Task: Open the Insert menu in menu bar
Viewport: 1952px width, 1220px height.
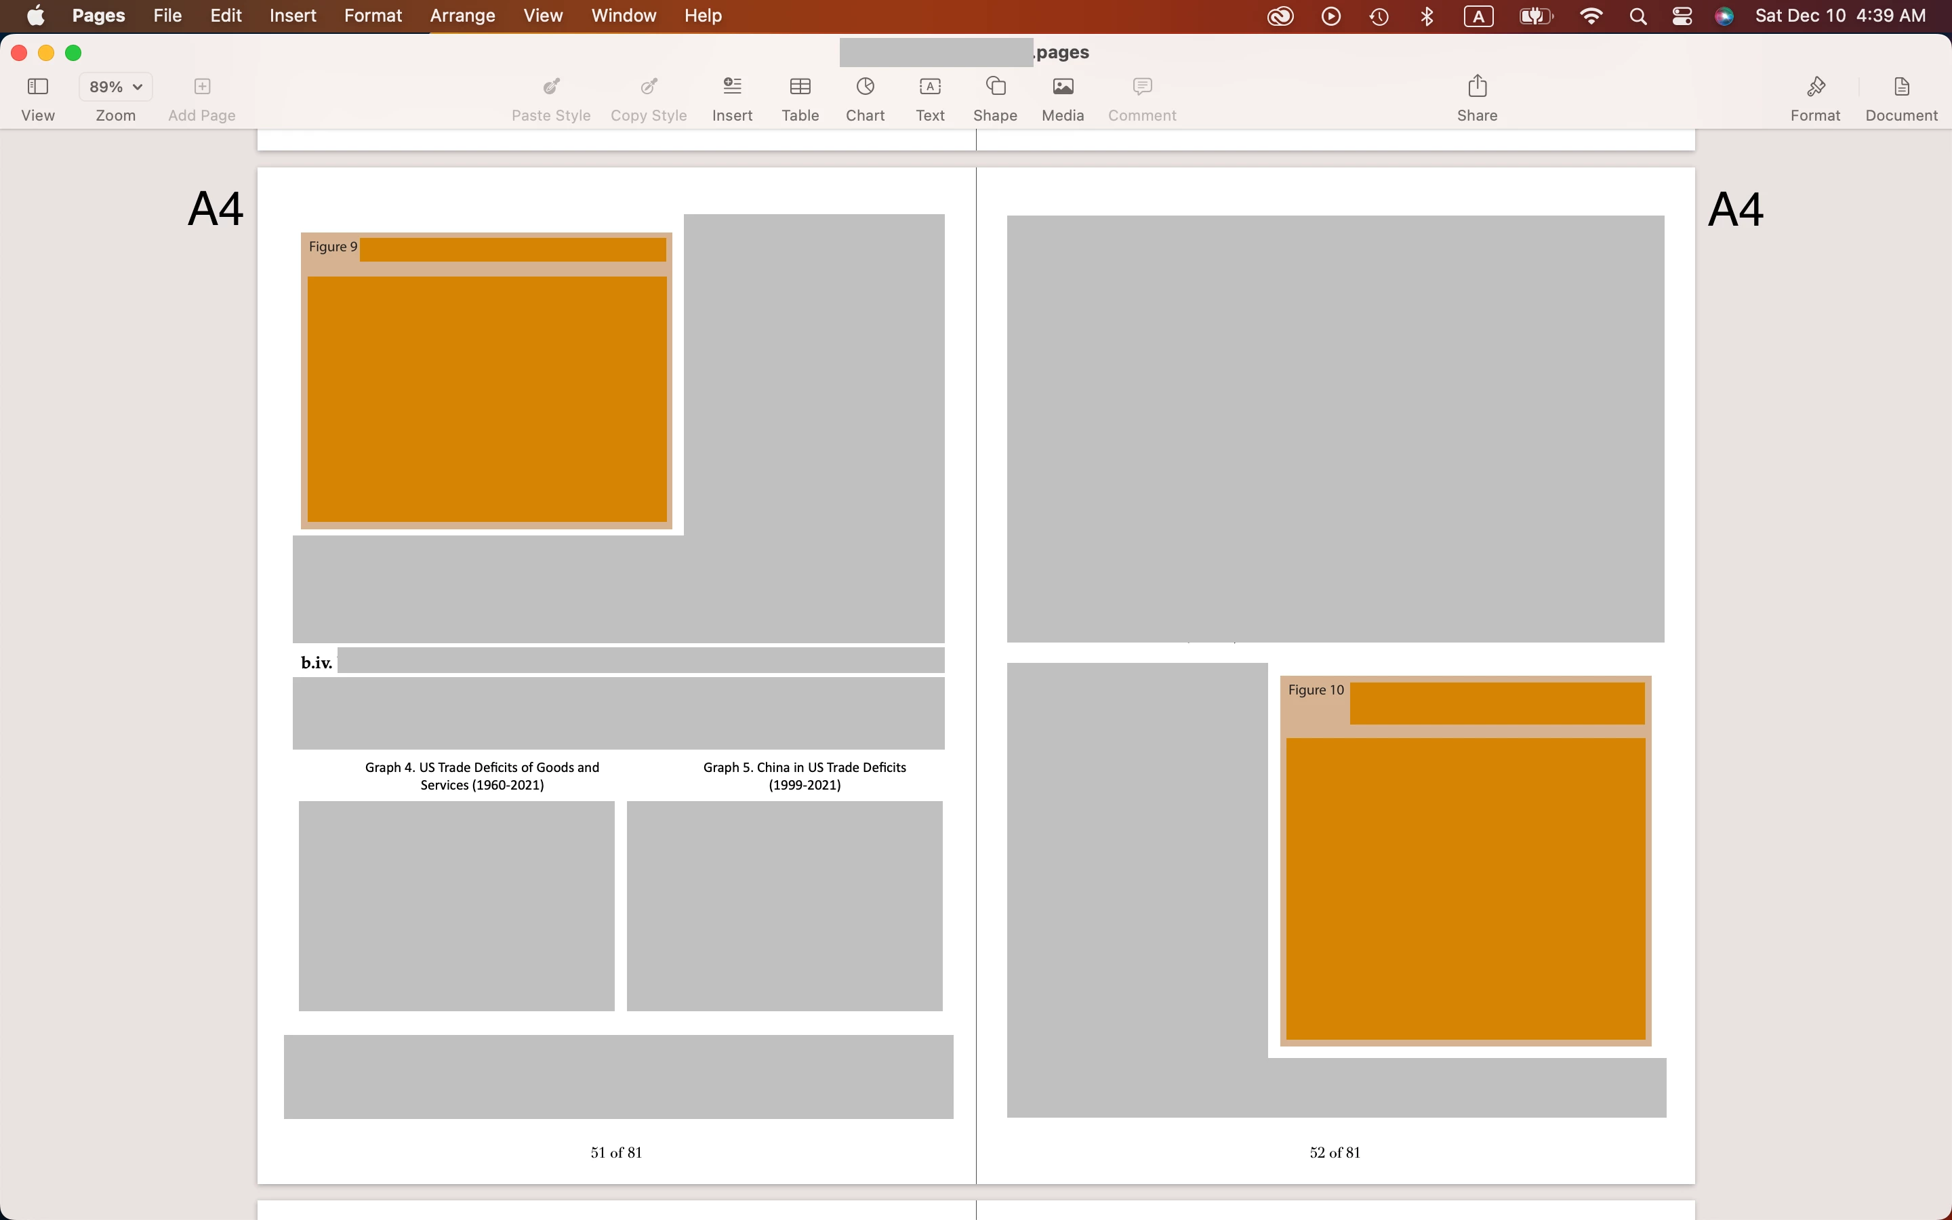Action: pyautogui.click(x=292, y=16)
